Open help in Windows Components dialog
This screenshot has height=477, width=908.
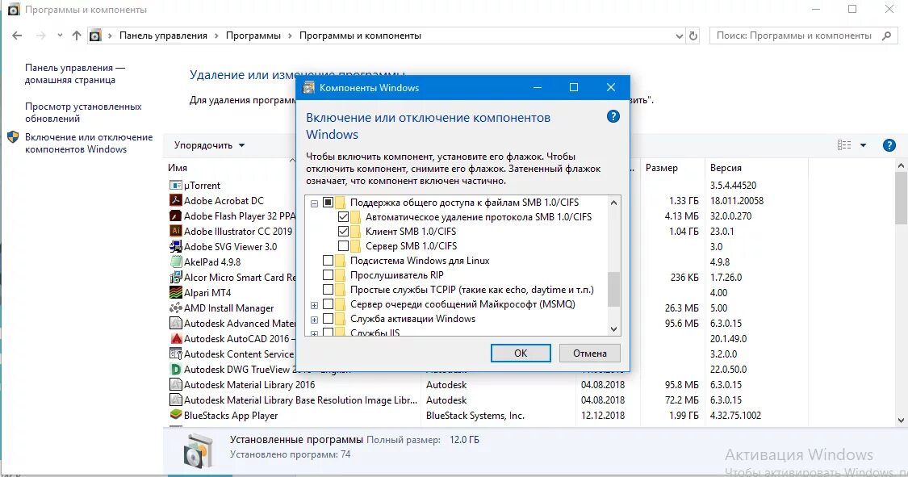point(613,116)
